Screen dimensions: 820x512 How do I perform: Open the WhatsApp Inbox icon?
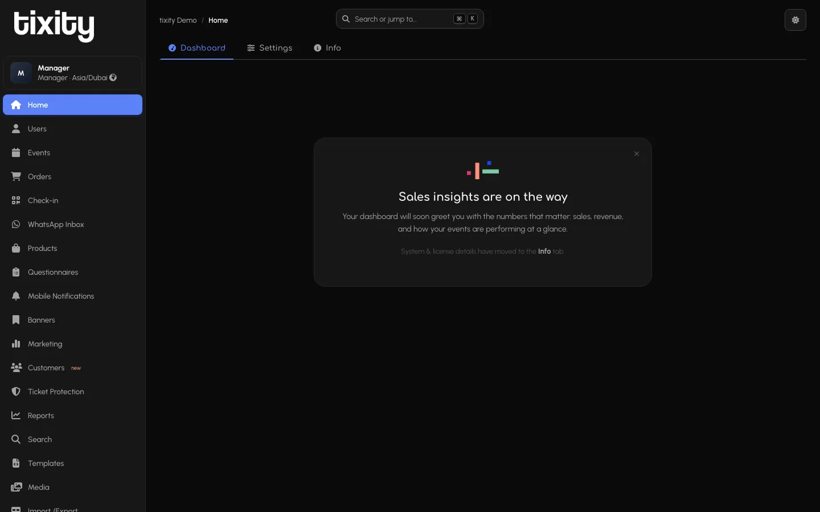click(16, 224)
